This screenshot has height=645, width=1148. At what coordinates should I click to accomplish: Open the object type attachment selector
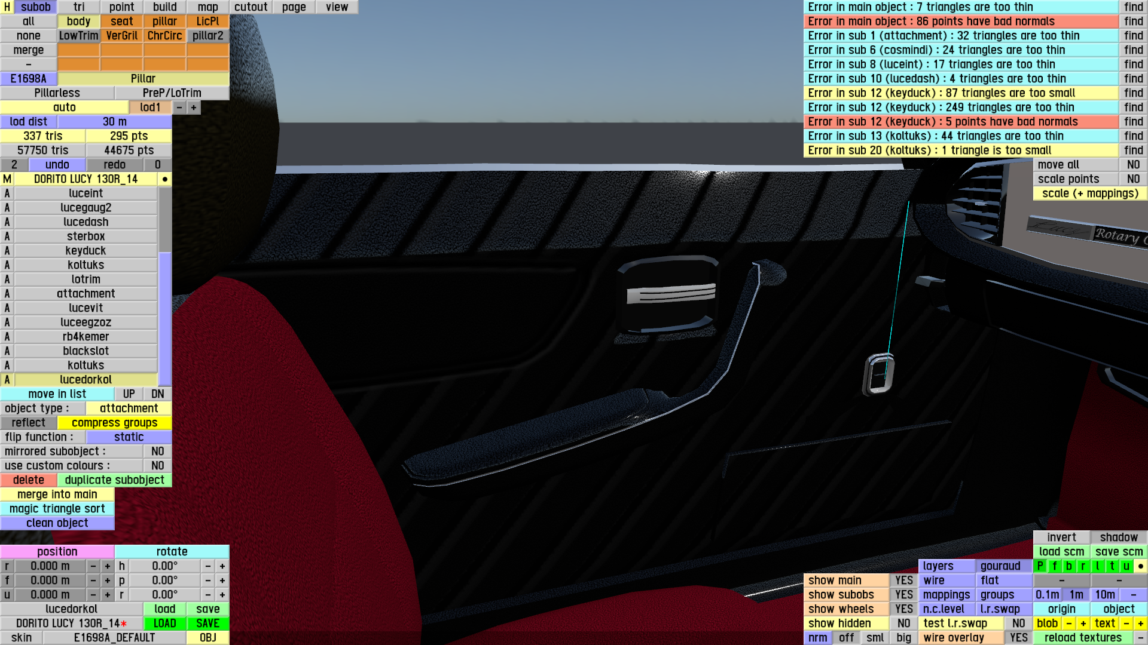pyautogui.click(x=129, y=408)
